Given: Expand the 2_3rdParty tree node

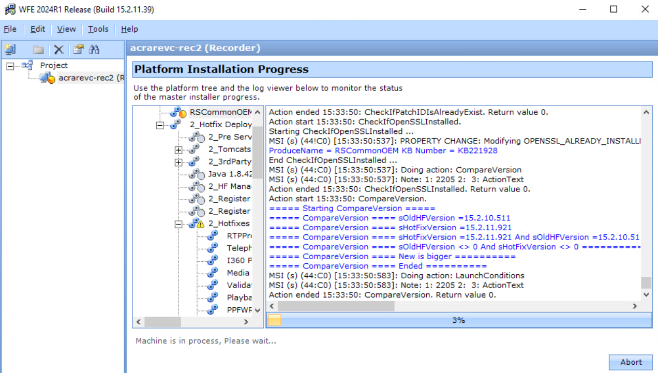Looking at the screenshot, I should pos(178,162).
